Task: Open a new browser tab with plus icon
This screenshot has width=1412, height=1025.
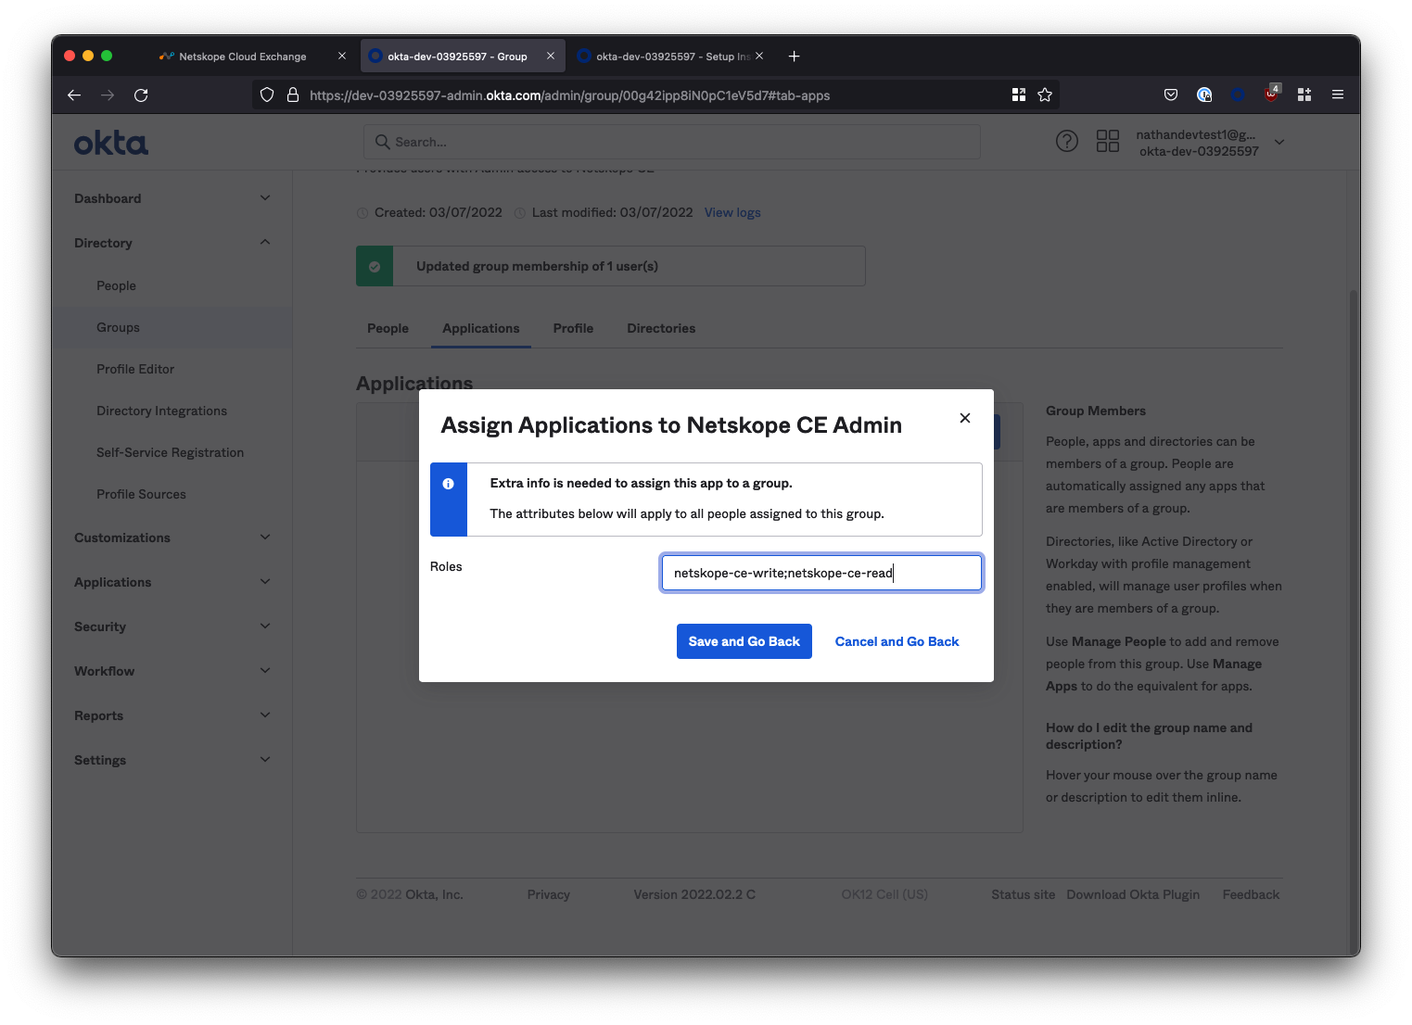Action: 794,57
